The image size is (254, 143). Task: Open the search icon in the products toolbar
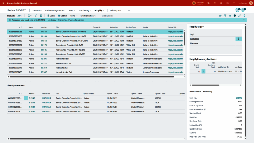pos(37,16)
